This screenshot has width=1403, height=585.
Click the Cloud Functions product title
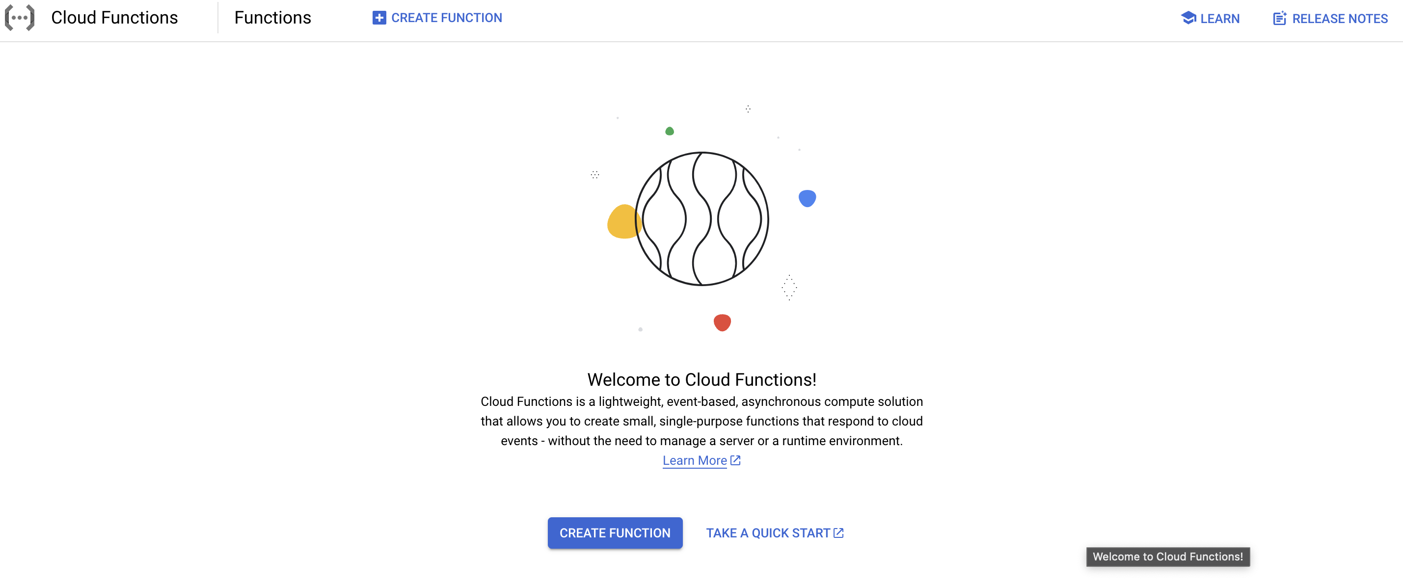(x=114, y=18)
